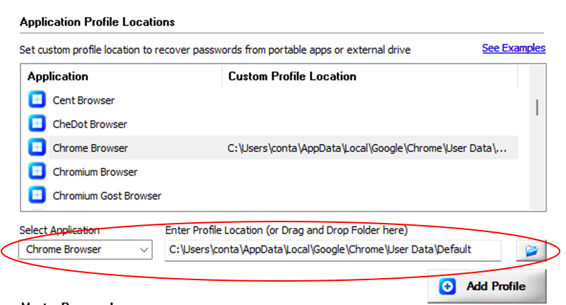Viewport: 566px width, 305px height.
Task: Click the Chrome Browser row icon
Action: [x=37, y=148]
